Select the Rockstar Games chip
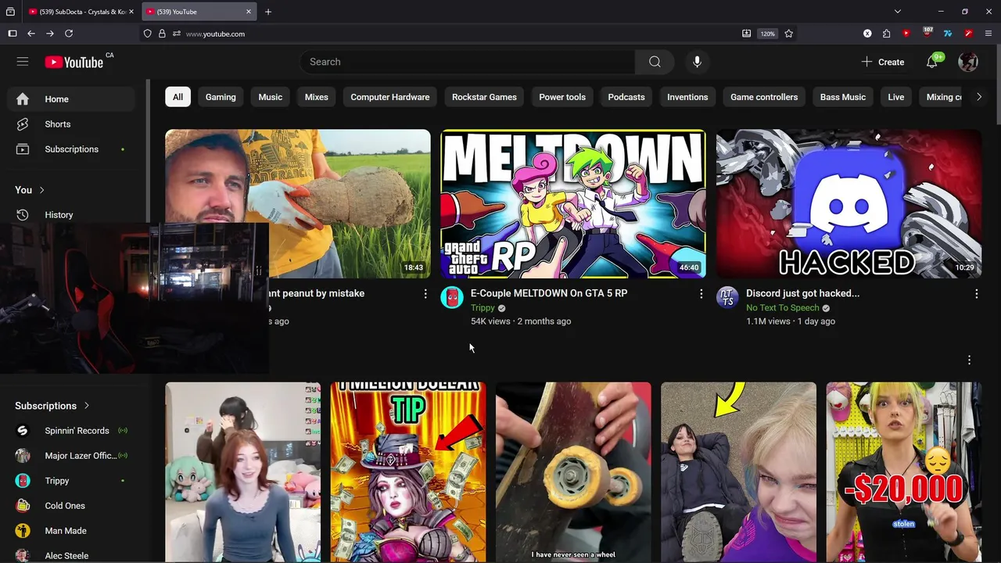1001x563 pixels. [484, 97]
